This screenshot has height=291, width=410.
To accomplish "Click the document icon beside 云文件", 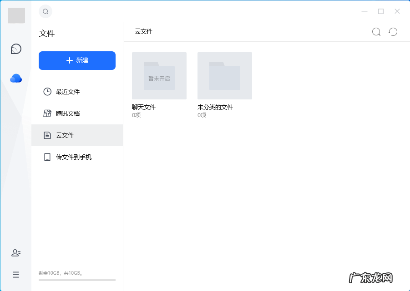I will [x=47, y=135].
